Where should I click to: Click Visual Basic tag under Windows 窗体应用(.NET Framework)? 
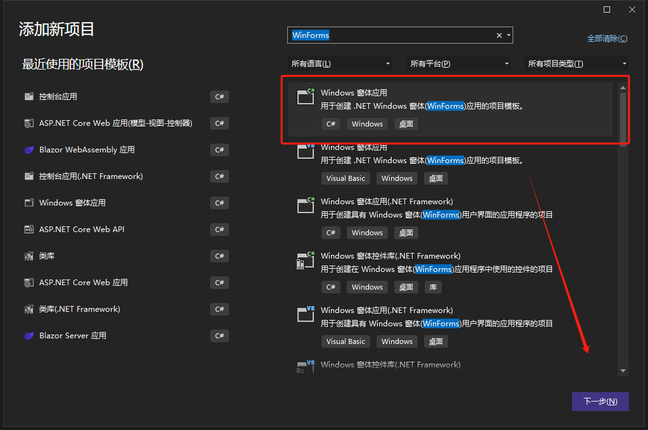(x=346, y=341)
